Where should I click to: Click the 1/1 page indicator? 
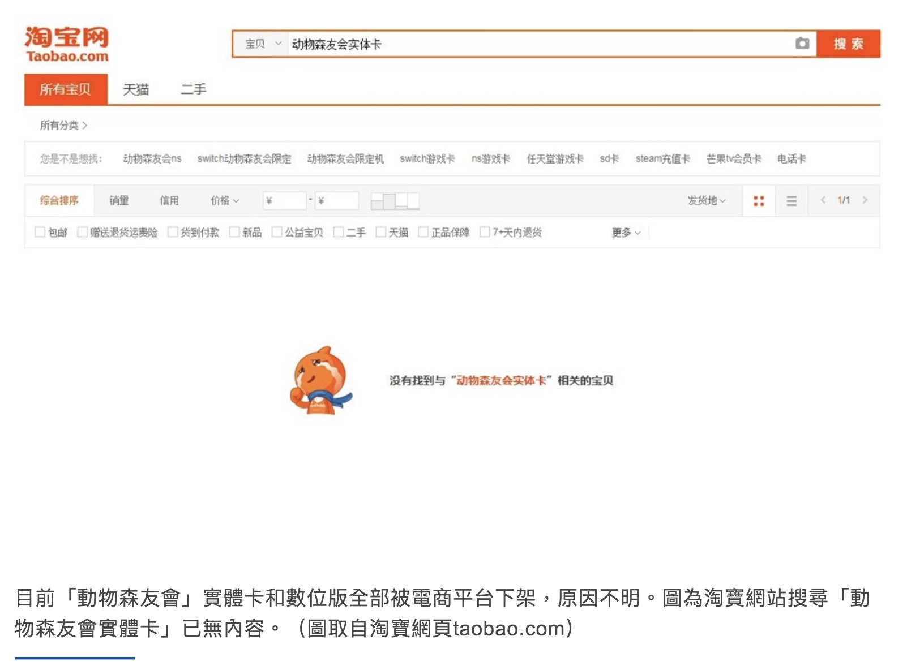click(844, 200)
